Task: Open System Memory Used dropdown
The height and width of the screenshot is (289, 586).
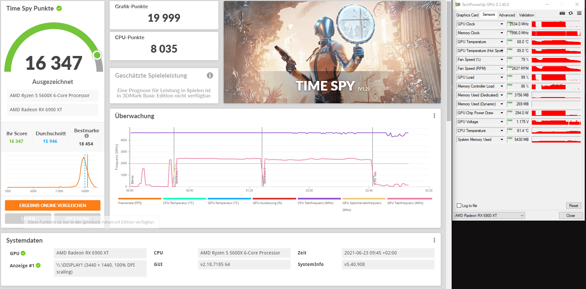Action: [502, 140]
